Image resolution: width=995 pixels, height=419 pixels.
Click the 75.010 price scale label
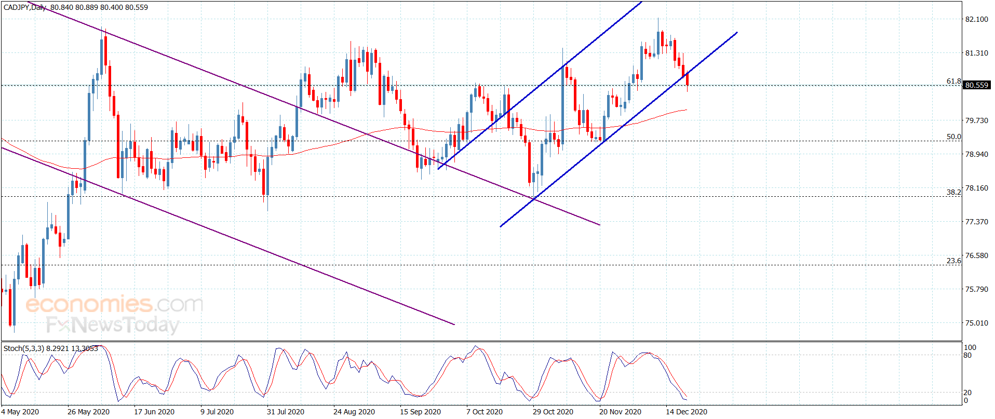coord(977,323)
